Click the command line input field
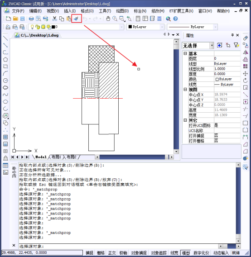Viewport: 251px width, 257px height. 119,246
